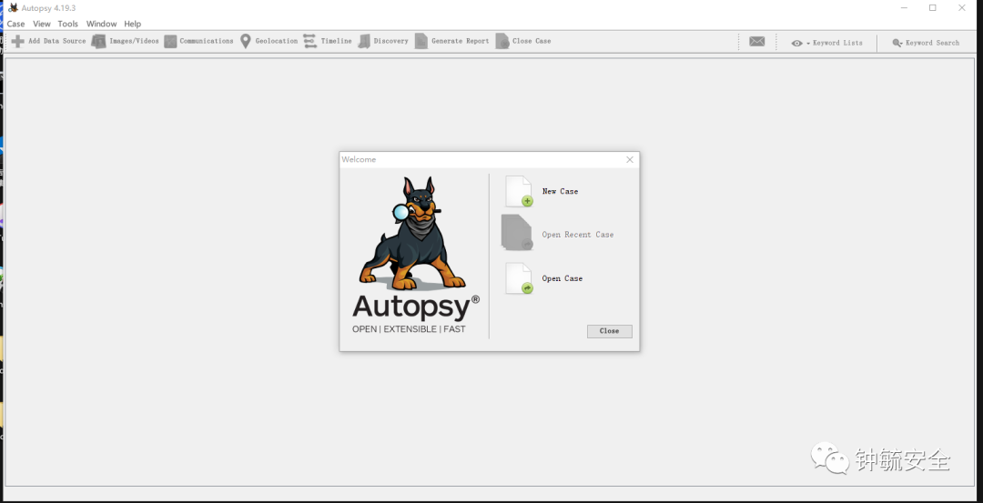Minimize the Autopsy 4.19.3 window
This screenshot has width=983, height=503.
(x=905, y=7)
